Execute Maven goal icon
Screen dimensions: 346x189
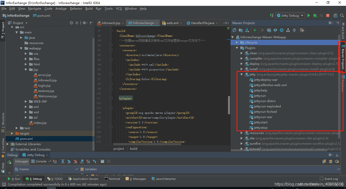point(269,30)
